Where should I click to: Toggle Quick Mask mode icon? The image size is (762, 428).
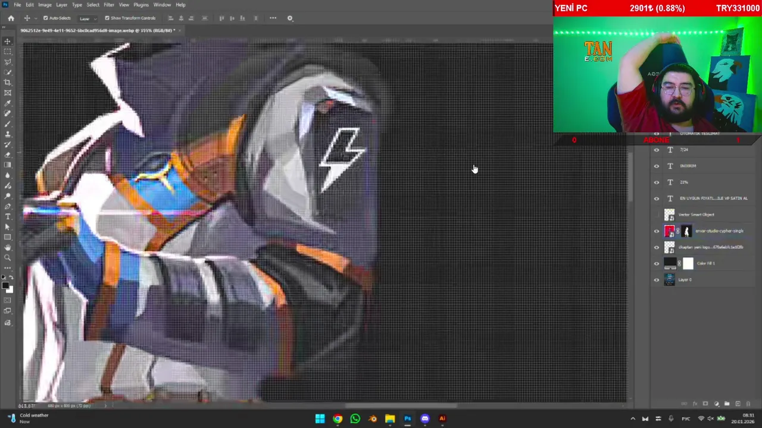pos(8,300)
